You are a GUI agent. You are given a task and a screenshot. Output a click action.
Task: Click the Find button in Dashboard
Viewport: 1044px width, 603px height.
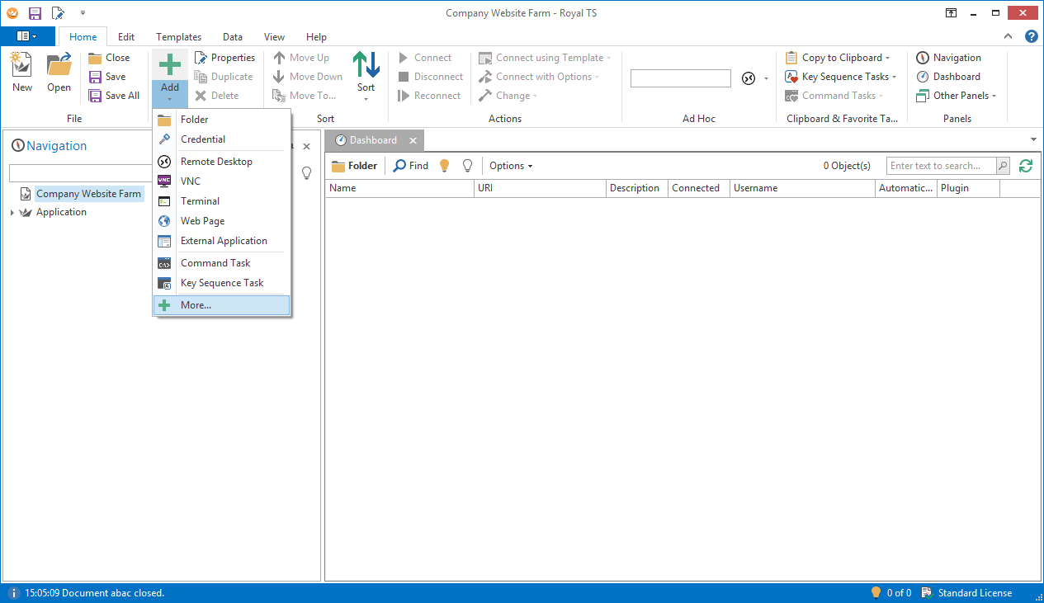coord(410,166)
